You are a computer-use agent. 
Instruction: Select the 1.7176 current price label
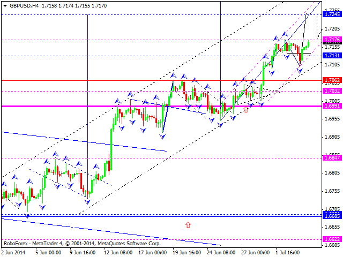tap(332, 40)
